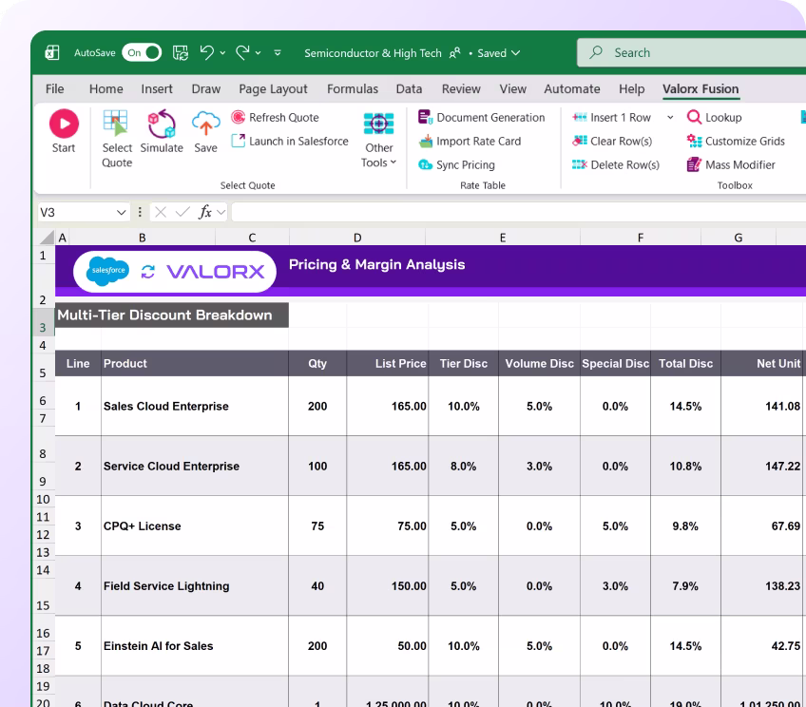Screen dimensions: 806x707
Task: Click Import Rate Card
Action: point(470,141)
